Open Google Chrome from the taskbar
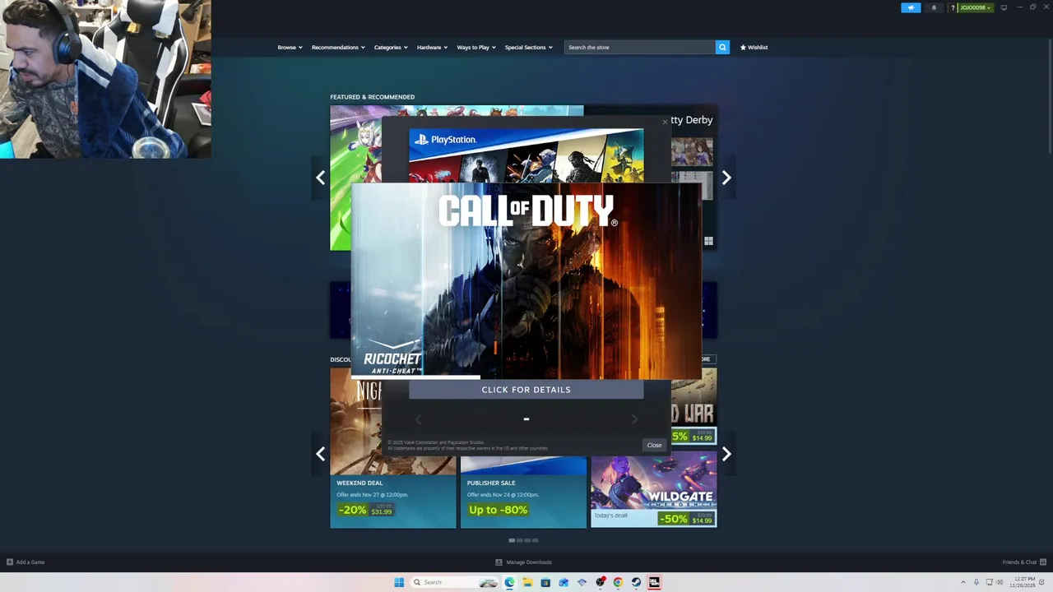This screenshot has height=592, width=1053. pos(618,582)
